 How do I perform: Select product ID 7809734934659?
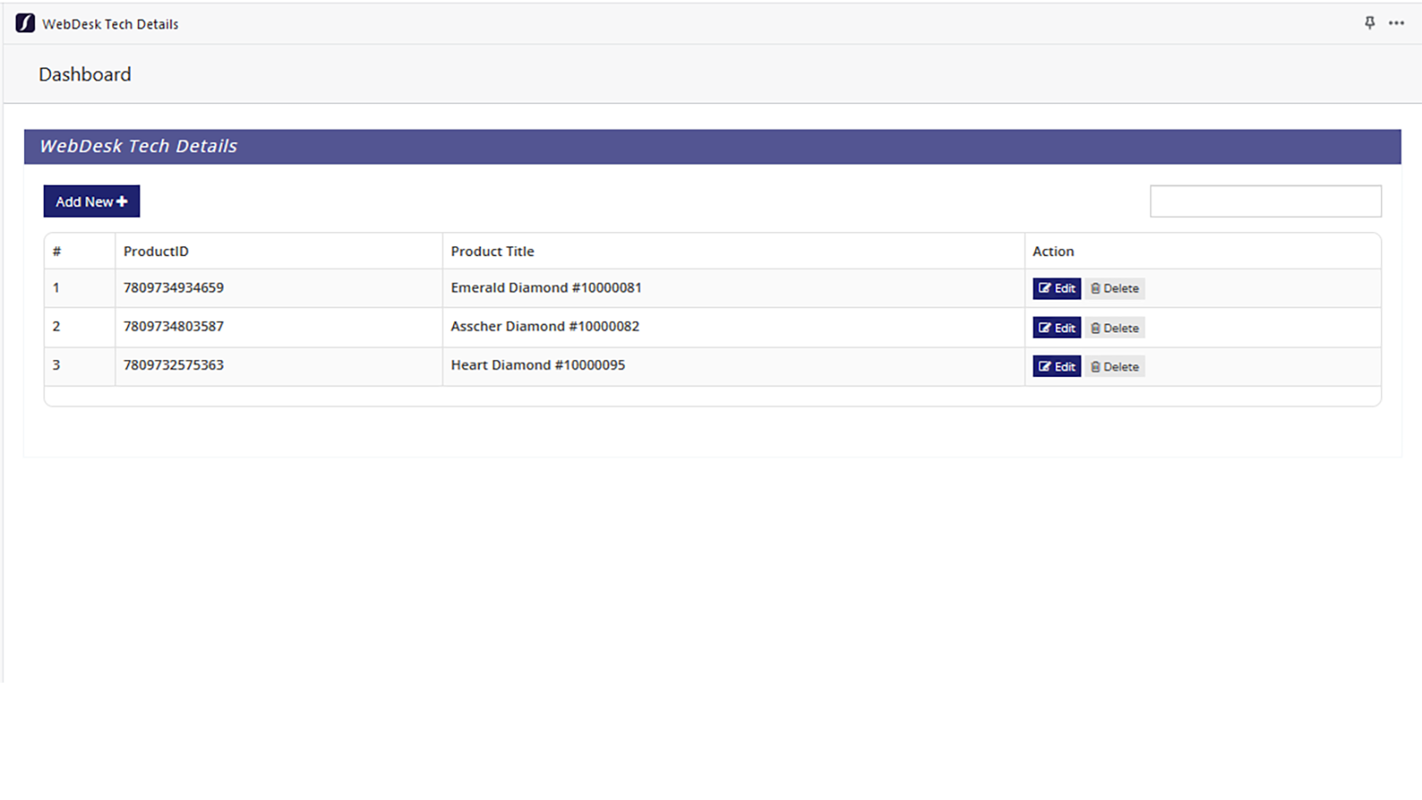coord(173,288)
